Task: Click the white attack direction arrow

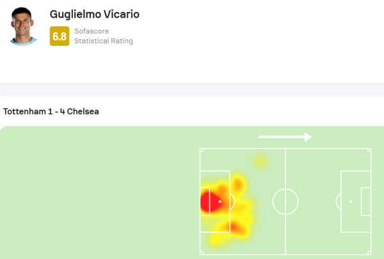Action: pyautogui.click(x=285, y=137)
